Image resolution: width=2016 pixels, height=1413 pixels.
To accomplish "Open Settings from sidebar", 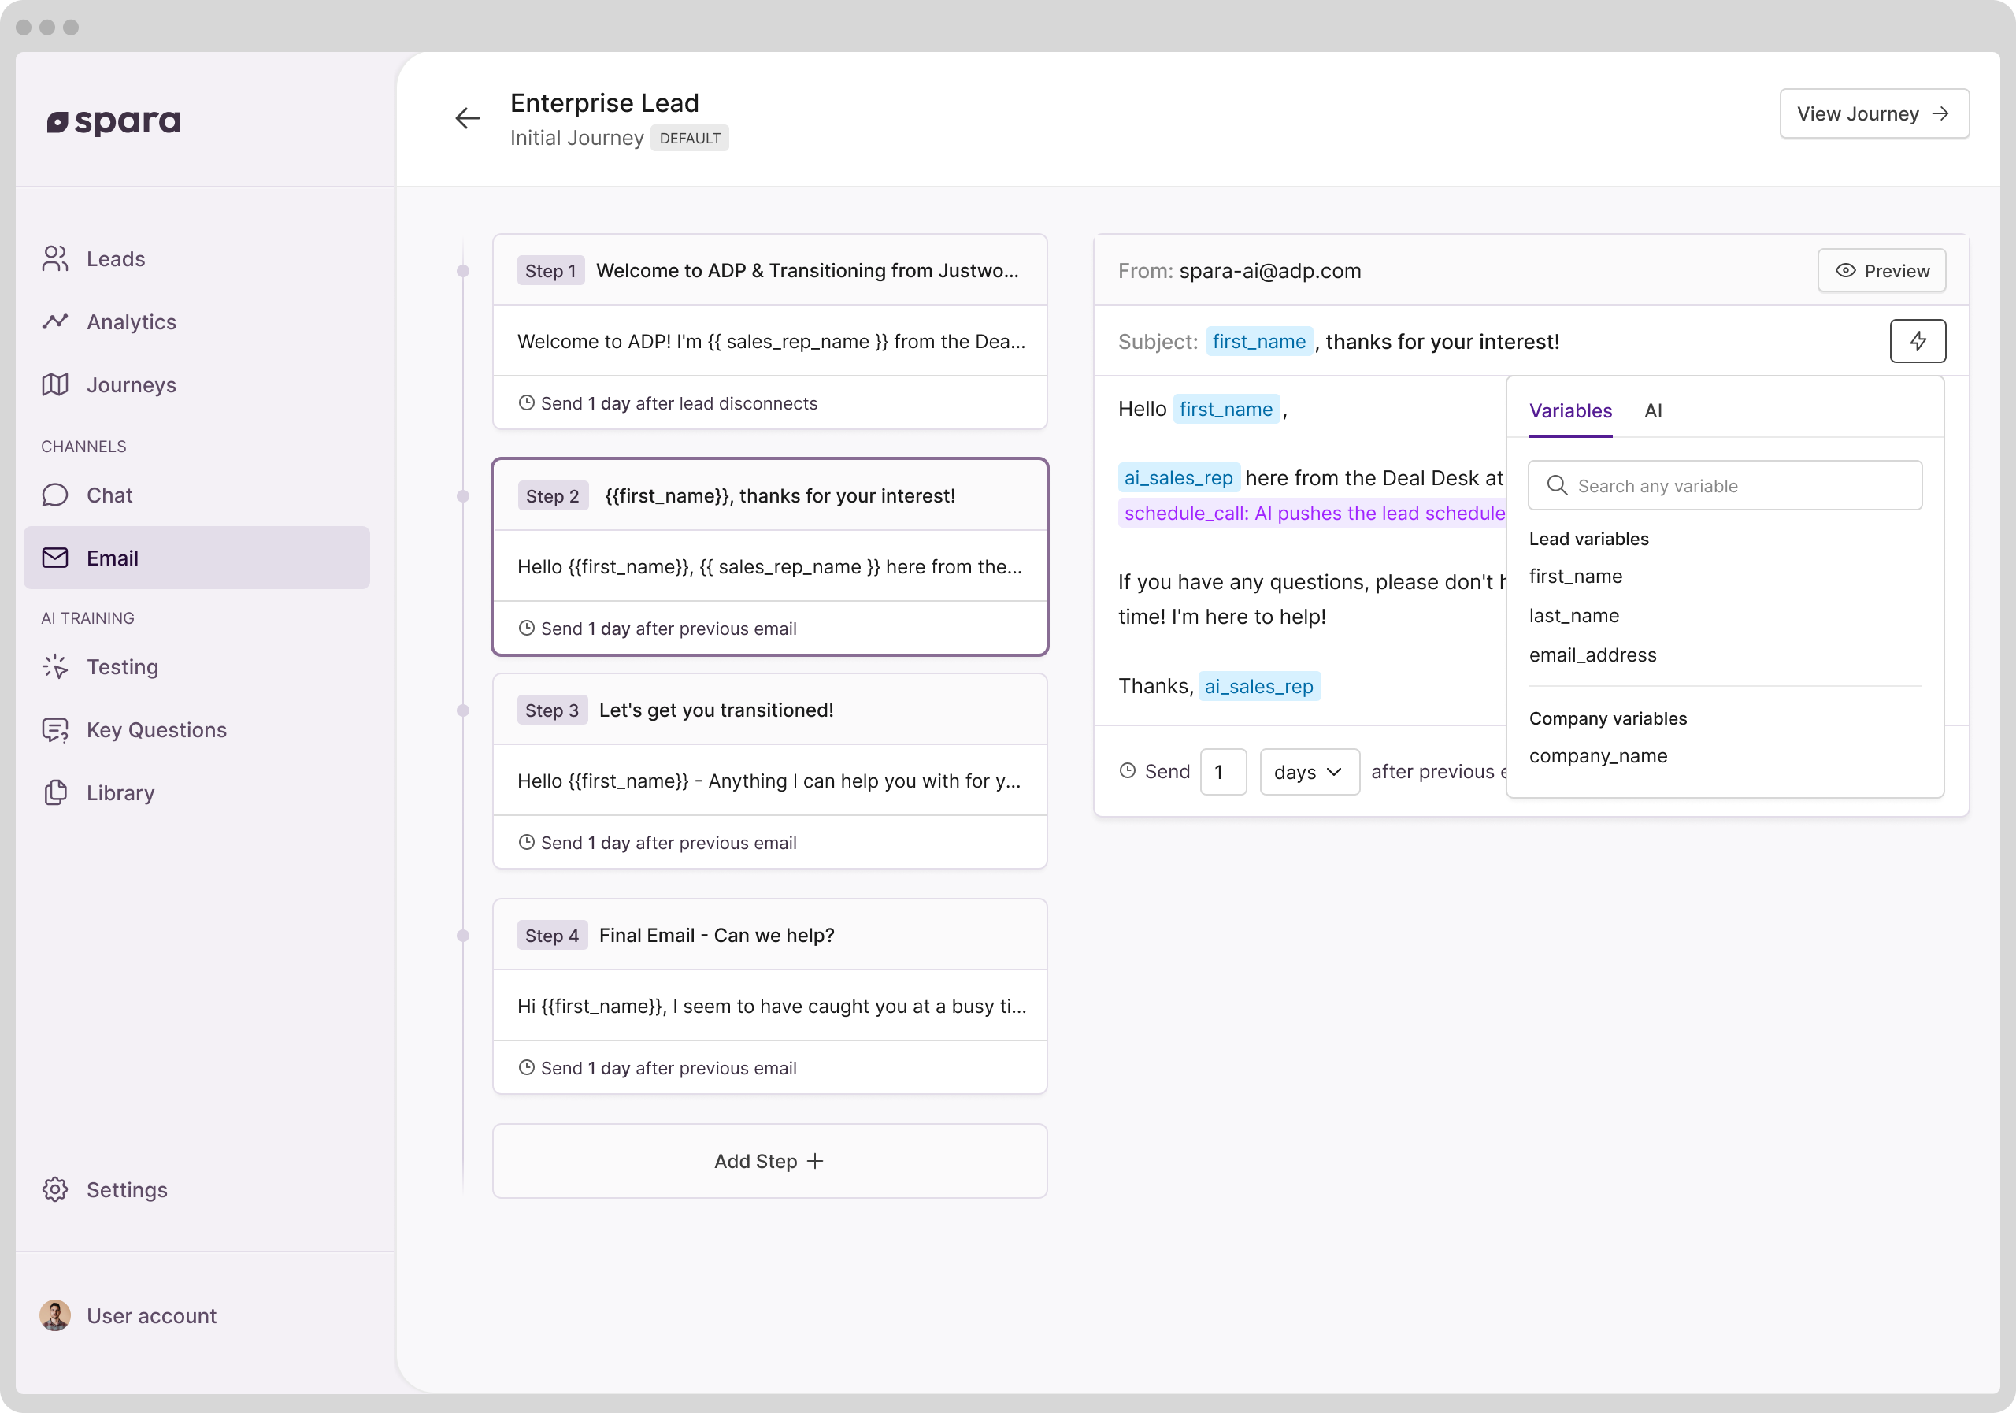I will [x=127, y=1190].
